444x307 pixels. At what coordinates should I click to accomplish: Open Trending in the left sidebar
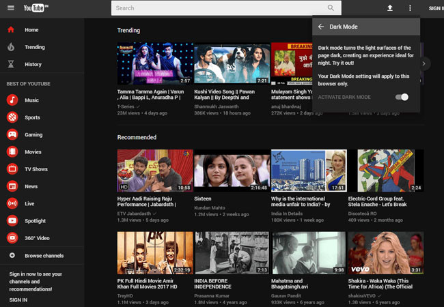[34, 47]
